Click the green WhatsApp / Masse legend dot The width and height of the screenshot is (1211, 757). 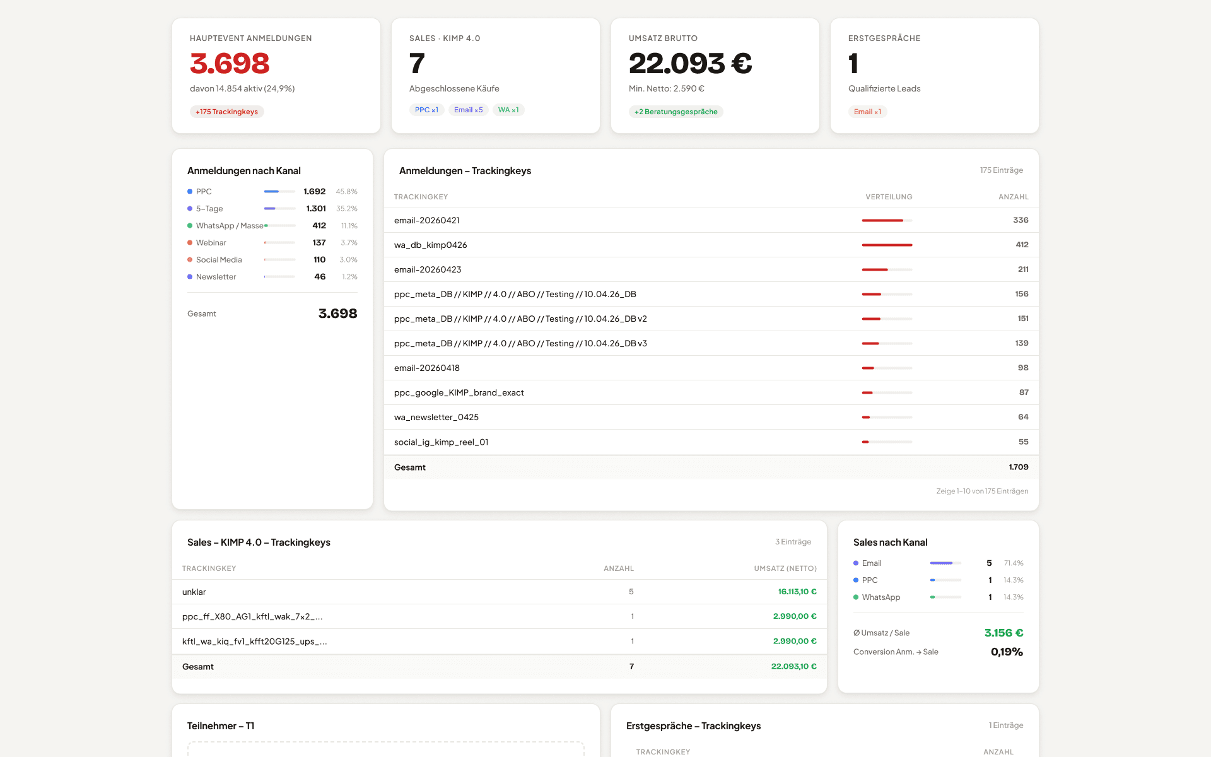pos(190,226)
